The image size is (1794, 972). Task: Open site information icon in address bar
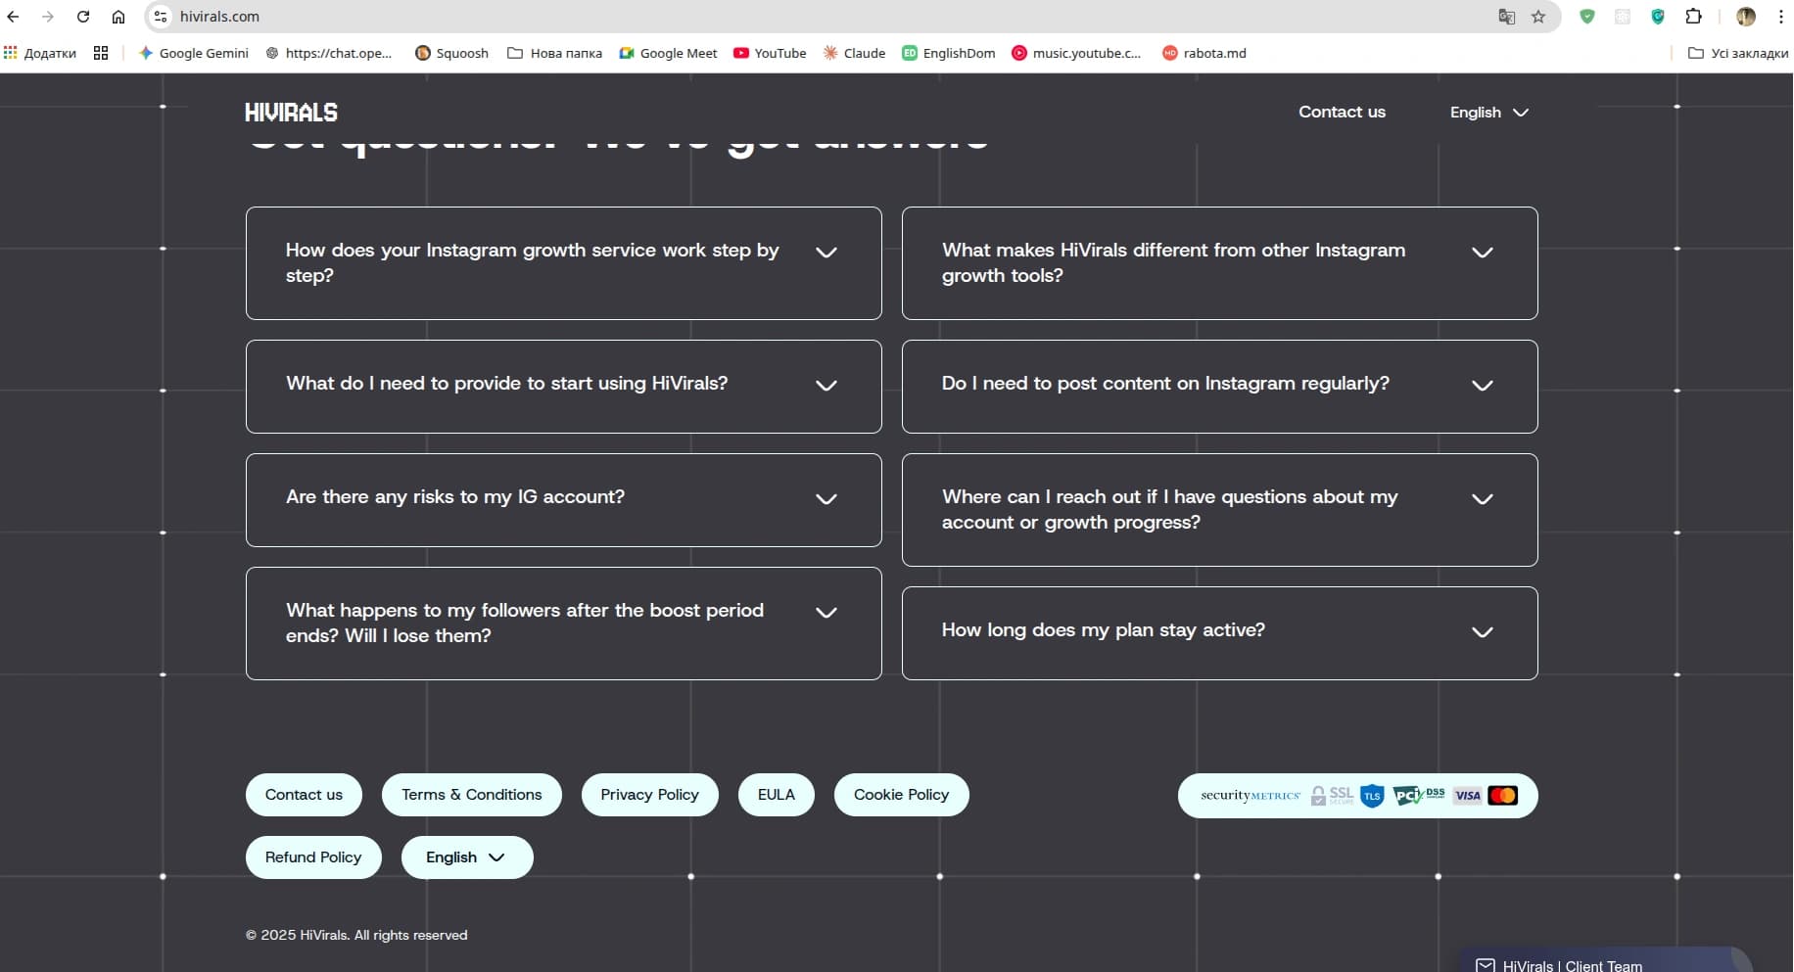point(161,17)
